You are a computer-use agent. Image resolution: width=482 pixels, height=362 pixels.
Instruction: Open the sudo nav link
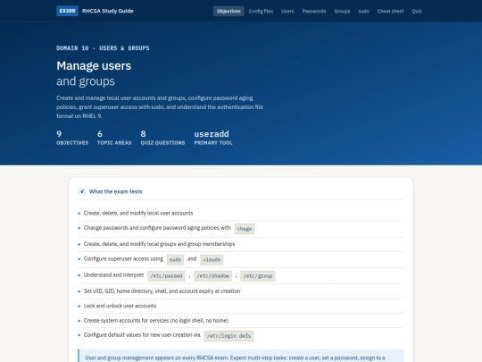[x=363, y=11]
